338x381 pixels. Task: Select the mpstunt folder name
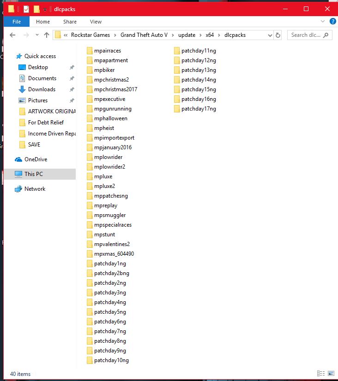tap(104, 234)
